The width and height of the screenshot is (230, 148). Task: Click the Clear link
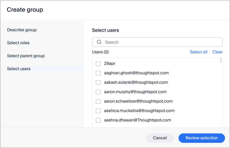pos(218,52)
